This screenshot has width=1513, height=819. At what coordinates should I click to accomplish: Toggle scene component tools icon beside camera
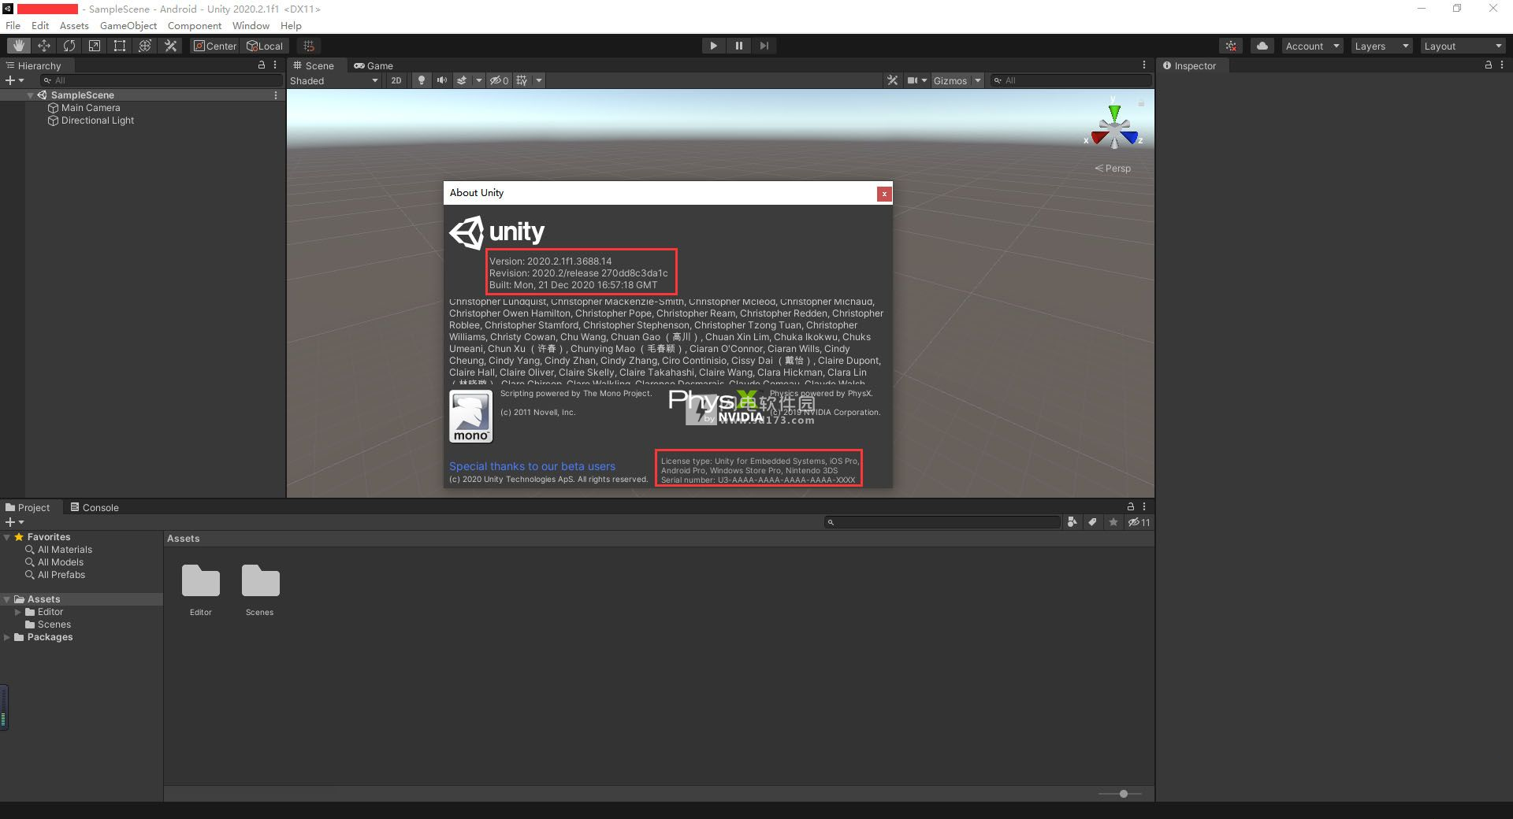point(892,80)
